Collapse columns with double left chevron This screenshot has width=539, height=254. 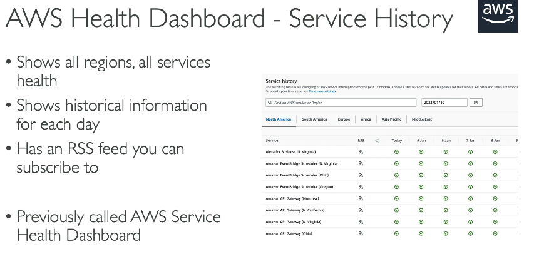point(377,141)
